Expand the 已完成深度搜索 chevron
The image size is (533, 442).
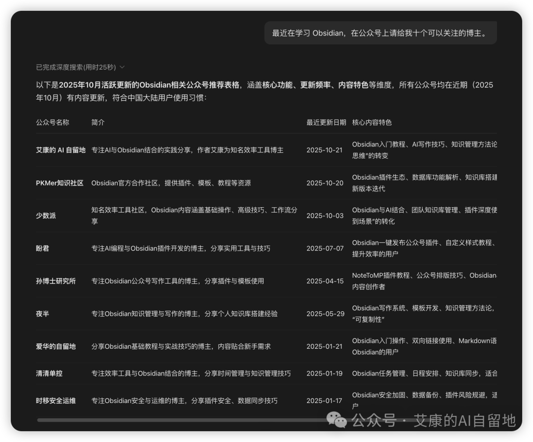[122, 67]
